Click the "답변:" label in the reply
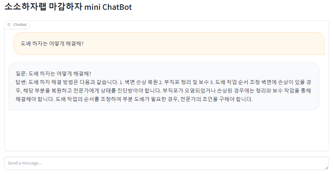Viewport: 333px width, 174px height. 22,82
